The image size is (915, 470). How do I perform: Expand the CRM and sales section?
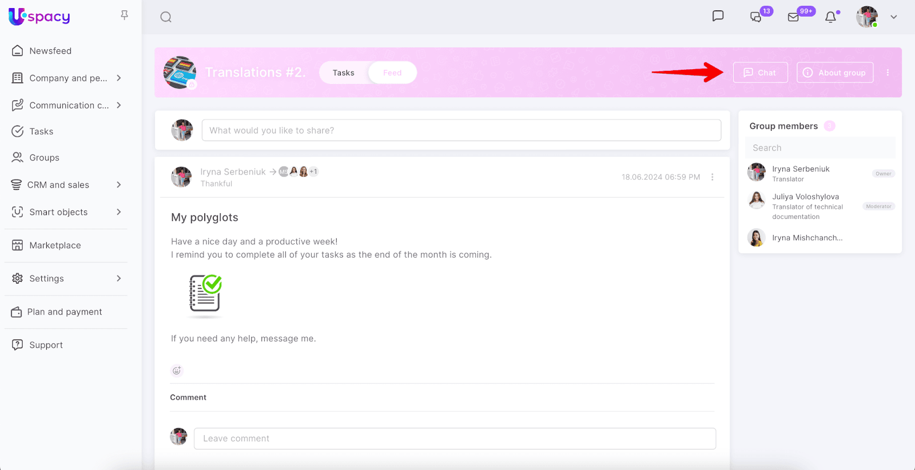pos(119,185)
